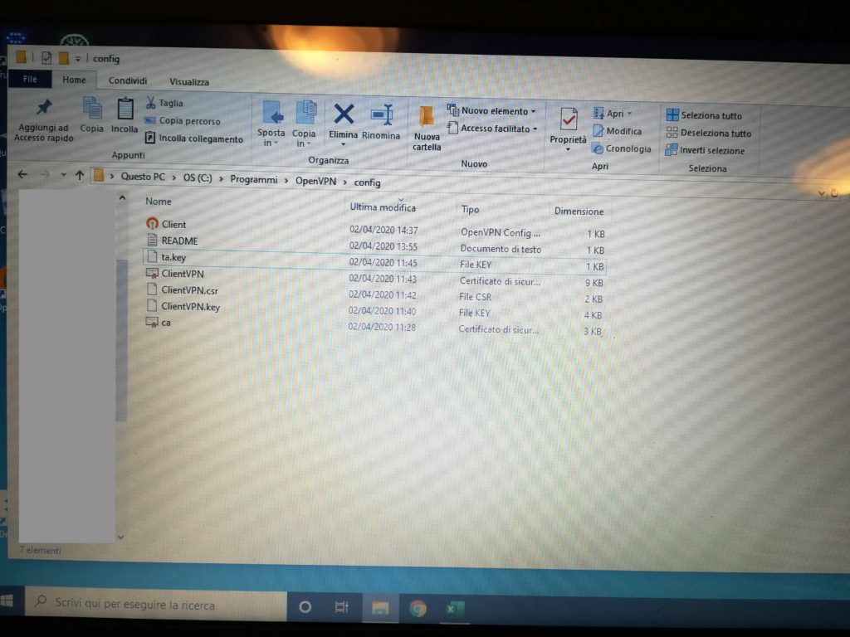Open the recent locations dropdown chevron

click(x=63, y=174)
